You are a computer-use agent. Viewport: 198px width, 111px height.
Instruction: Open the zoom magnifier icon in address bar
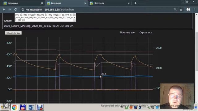click(x=175, y=10)
